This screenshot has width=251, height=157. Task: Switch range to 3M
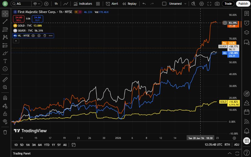click(34, 145)
